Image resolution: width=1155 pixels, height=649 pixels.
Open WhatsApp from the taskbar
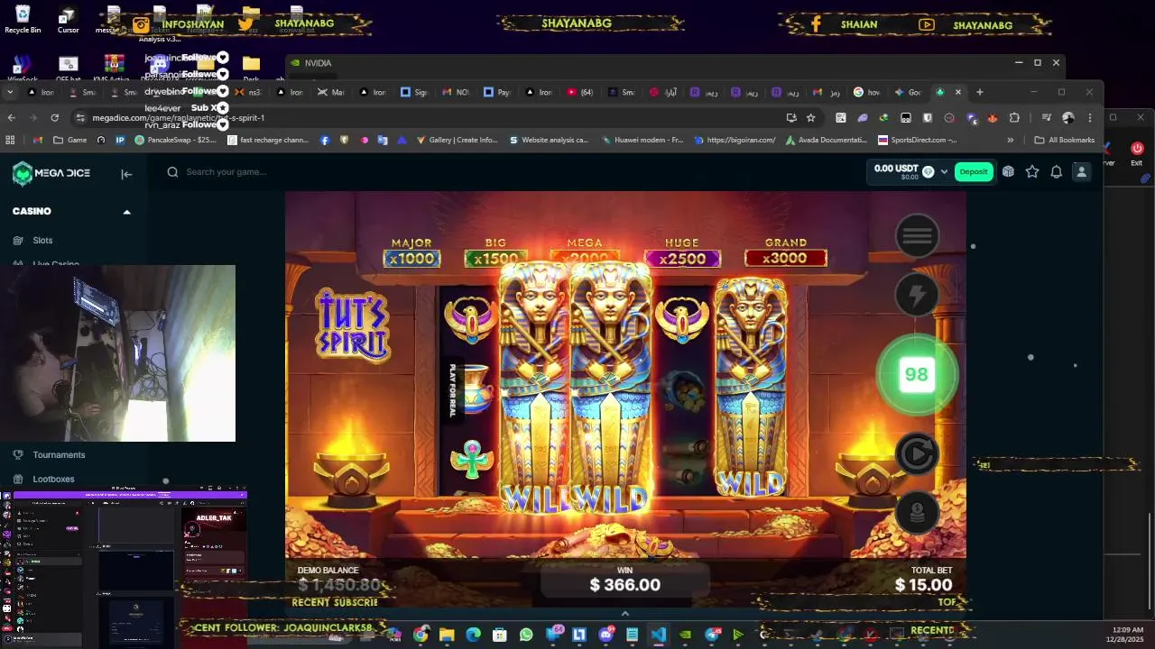526,635
